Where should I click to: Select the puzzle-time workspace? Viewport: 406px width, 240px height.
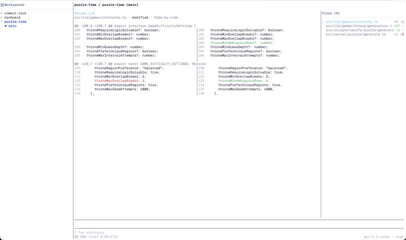tap(16, 21)
